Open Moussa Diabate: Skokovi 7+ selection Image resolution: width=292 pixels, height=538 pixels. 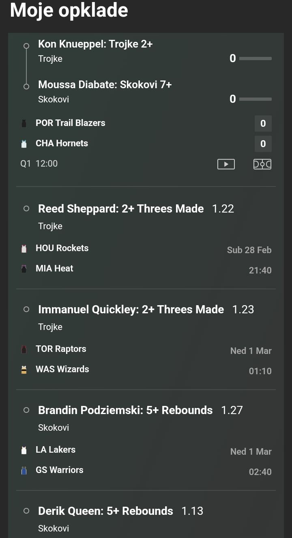pyautogui.click(x=105, y=85)
